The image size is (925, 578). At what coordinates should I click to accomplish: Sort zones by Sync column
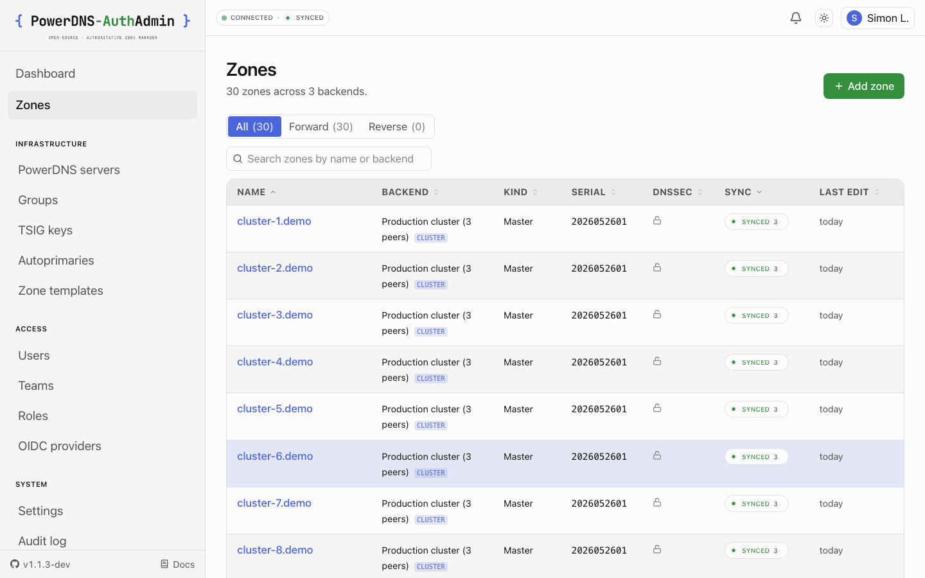[743, 192]
